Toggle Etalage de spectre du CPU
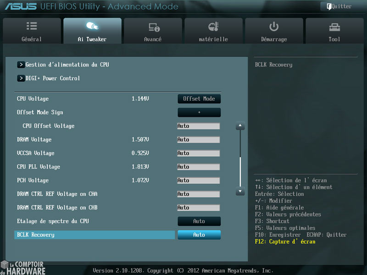The image size is (367, 275). [x=199, y=221]
